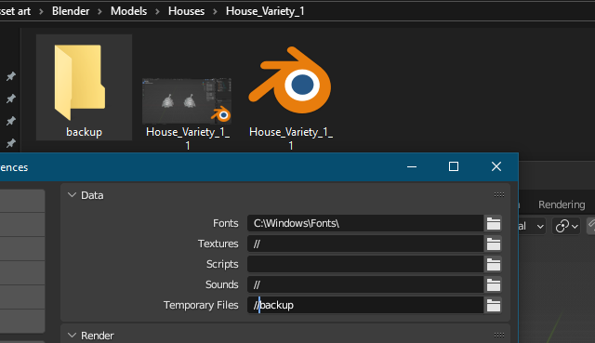This screenshot has height=343, width=595.
Task: Click the Textures path field
Action: tap(365, 244)
